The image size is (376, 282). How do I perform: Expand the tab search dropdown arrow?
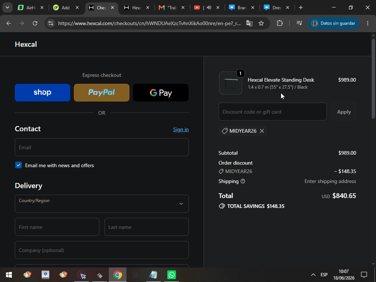pos(8,8)
